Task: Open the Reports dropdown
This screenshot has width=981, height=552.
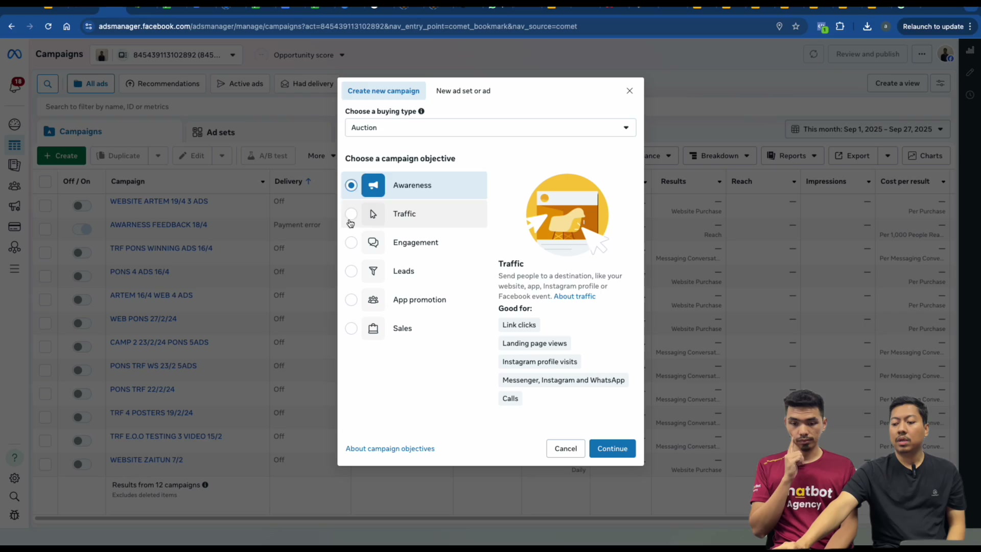Action: pos(792,156)
